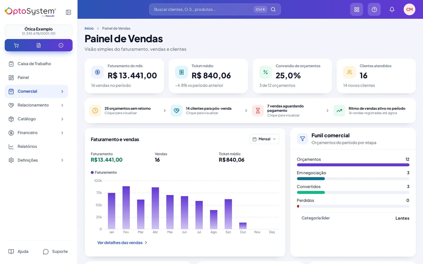Expand the Definições menu chevron
Image resolution: width=423 pixels, height=264 pixels.
click(62, 160)
